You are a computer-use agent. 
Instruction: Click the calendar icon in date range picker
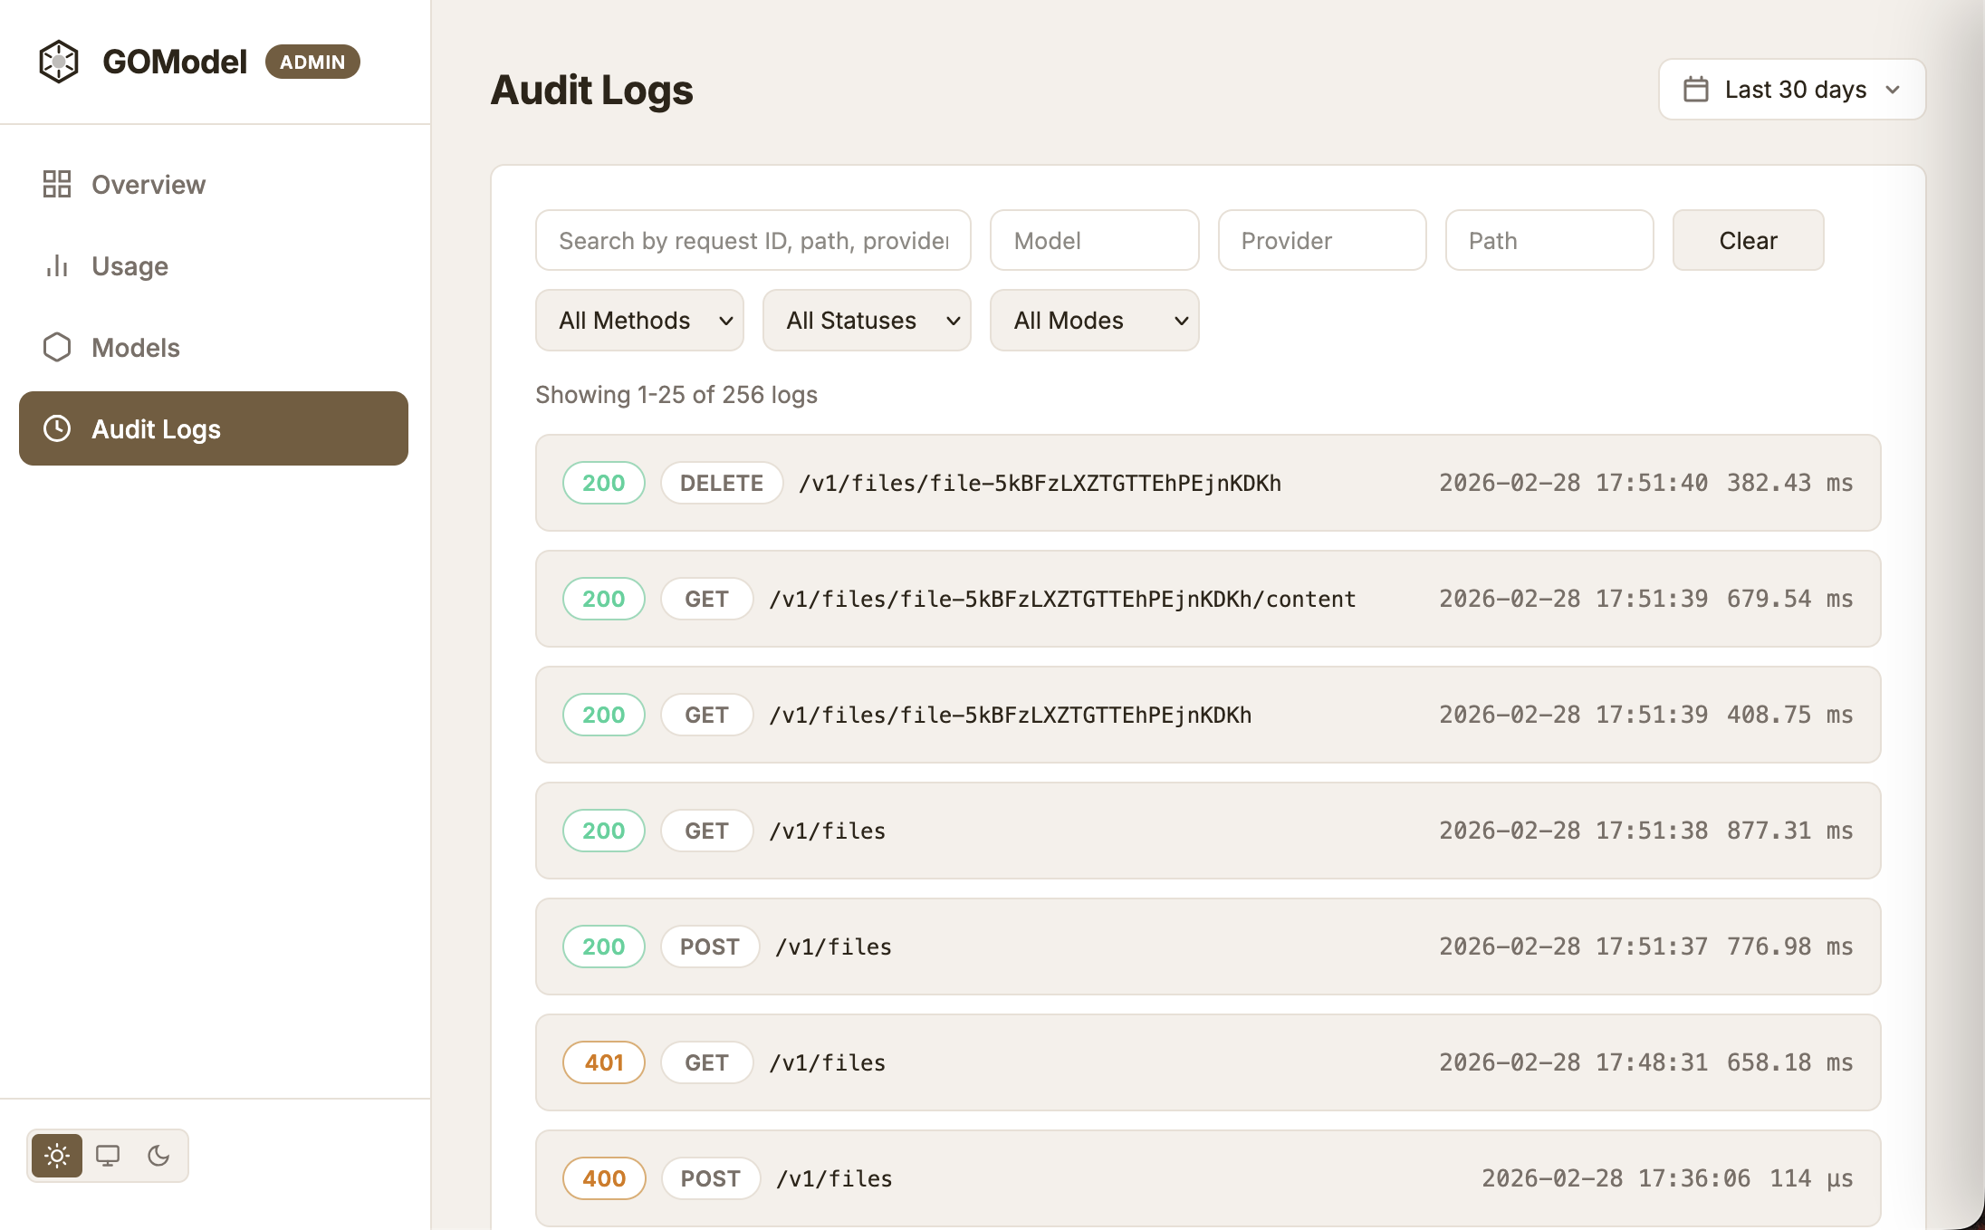click(x=1694, y=89)
